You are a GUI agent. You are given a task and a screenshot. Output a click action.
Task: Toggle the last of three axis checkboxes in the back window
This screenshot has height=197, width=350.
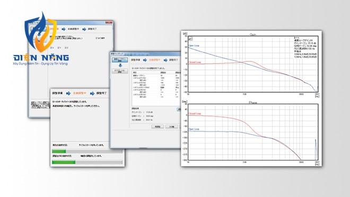[66, 48]
